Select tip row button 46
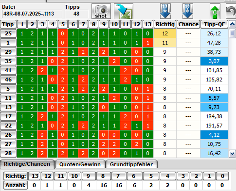236x191 pixels. point(8,80)
